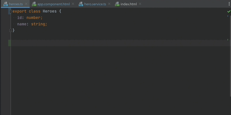The width and height of the screenshot is (231, 115).
Task: Click the hero.service.ts file icon
Action: coord(81,4)
